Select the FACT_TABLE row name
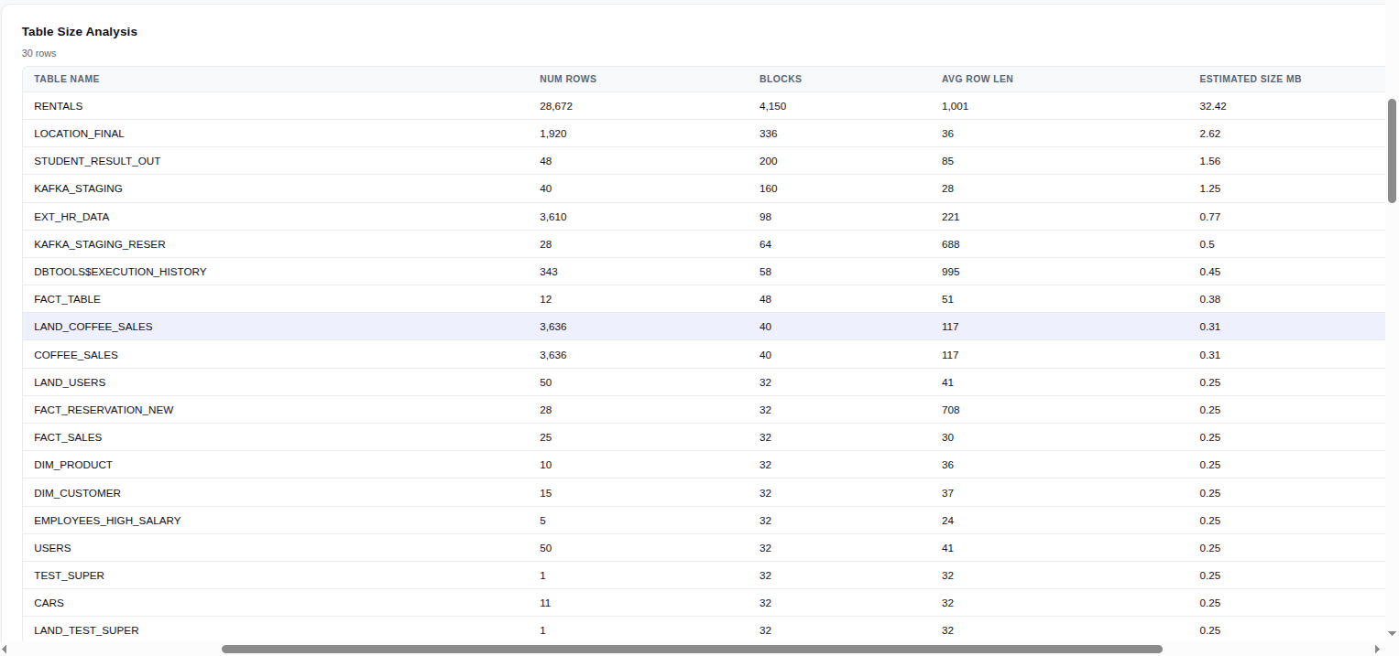Screen dimensions: 1399x656 click(67, 299)
